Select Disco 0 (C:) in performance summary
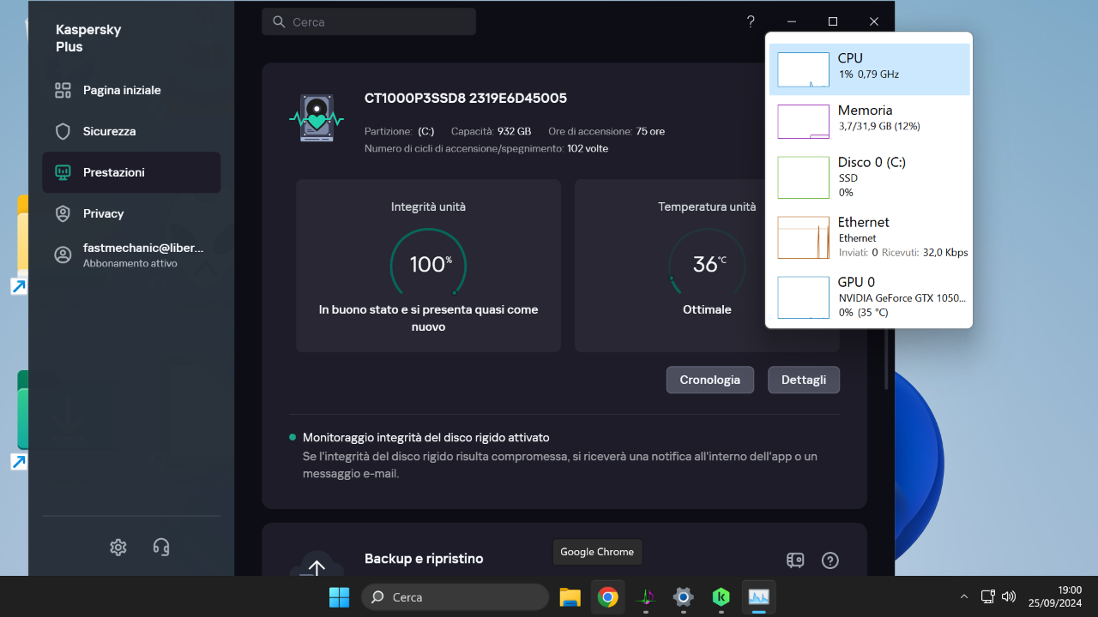The image size is (1098, 617). [870, 177]
